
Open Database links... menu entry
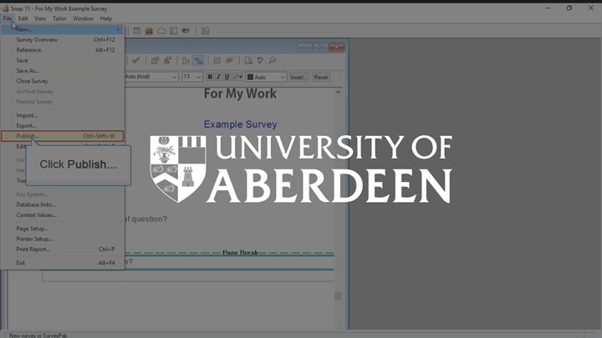[62, 204]
